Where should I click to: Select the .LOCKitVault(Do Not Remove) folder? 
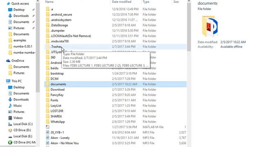(x=71, y=36)
